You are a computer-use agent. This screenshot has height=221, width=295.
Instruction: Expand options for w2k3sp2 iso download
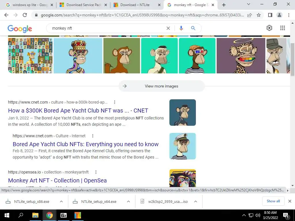click(196, 201)
